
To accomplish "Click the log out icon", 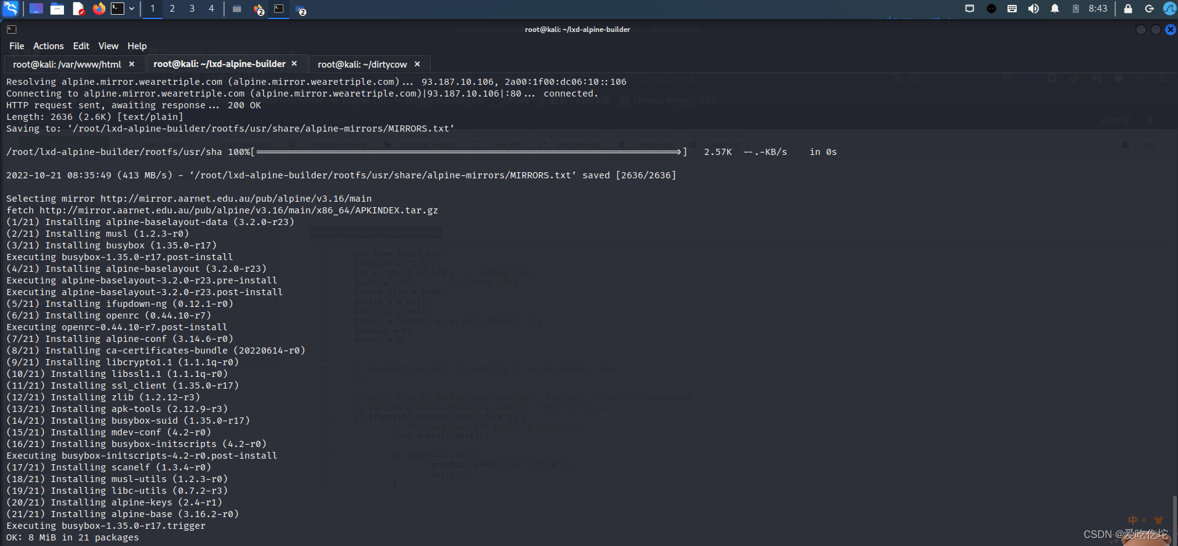I will point(1149,9).
